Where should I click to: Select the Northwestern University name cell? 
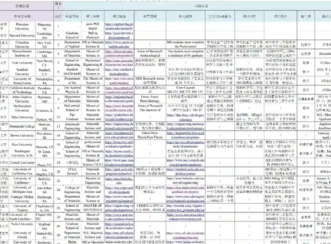pyautogui.click(x=22, y=108)
